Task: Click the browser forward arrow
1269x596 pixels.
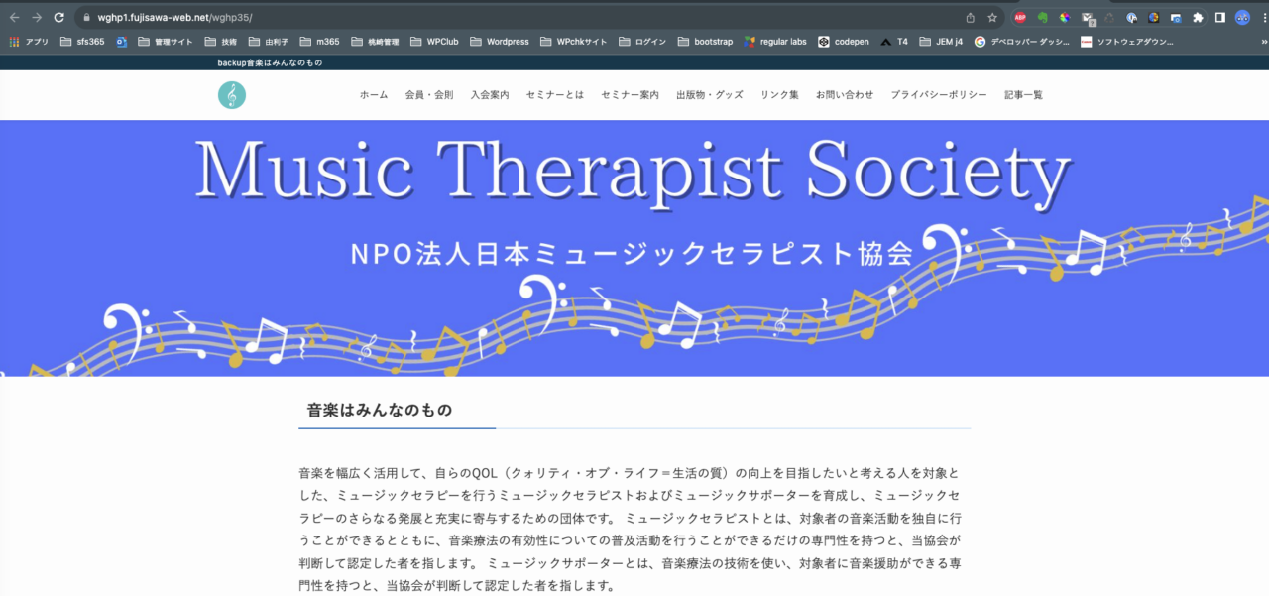Action: (37, 18)
